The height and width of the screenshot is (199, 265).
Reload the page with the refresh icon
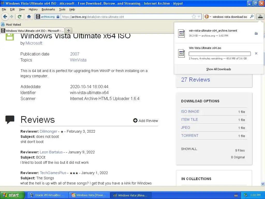coord(20,17)
